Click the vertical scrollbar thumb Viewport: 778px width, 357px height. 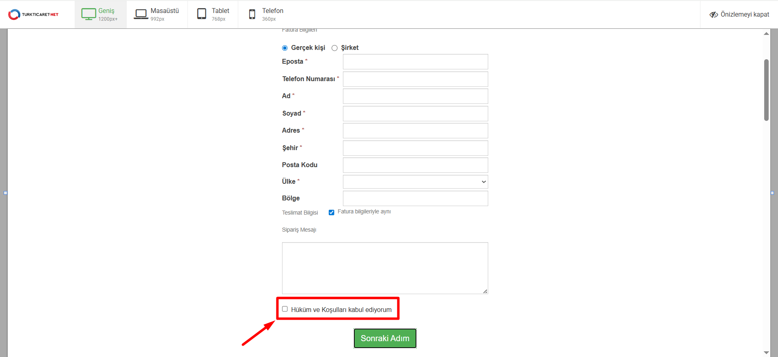[766, 90]
